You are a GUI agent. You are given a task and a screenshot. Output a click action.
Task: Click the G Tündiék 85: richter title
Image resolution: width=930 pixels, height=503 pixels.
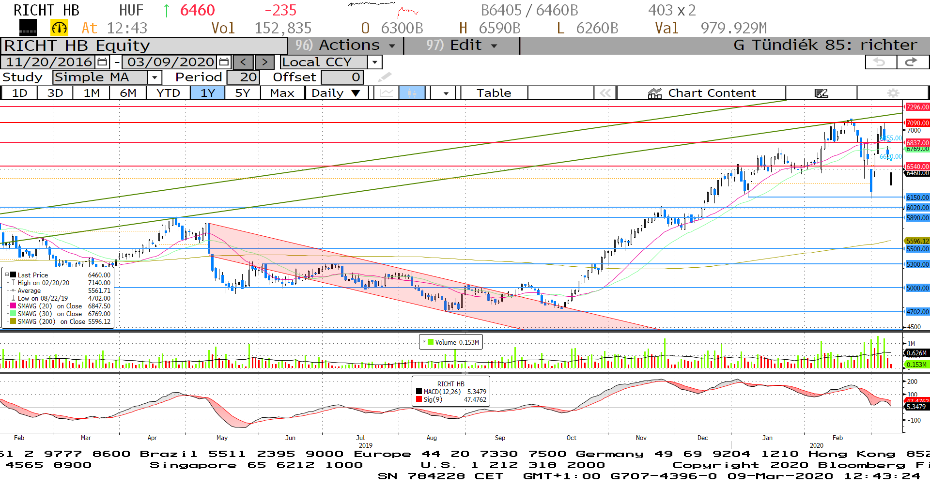(825, 45)
